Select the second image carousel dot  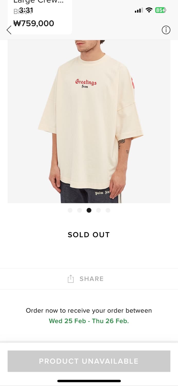[x=79, y=210]
